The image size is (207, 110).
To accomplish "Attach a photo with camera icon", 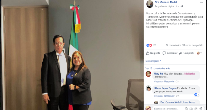I will pos(191,109).
